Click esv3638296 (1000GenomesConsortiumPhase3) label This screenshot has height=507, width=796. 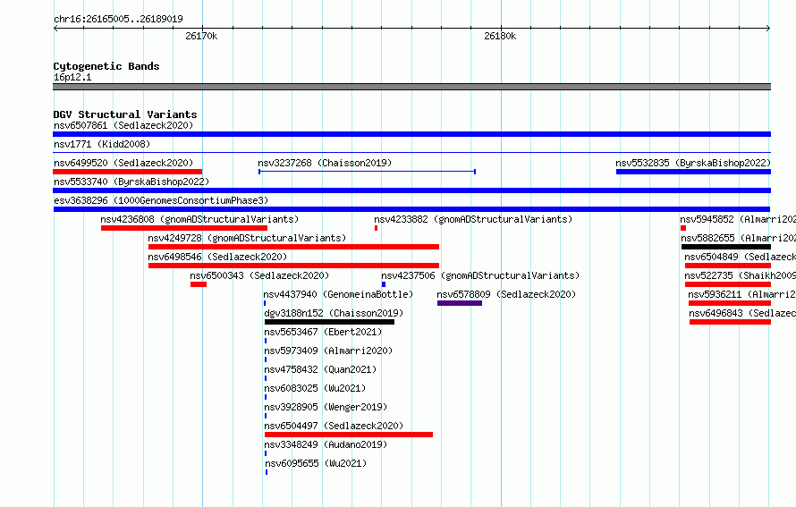pyautogui.click(x=161, y=200)
